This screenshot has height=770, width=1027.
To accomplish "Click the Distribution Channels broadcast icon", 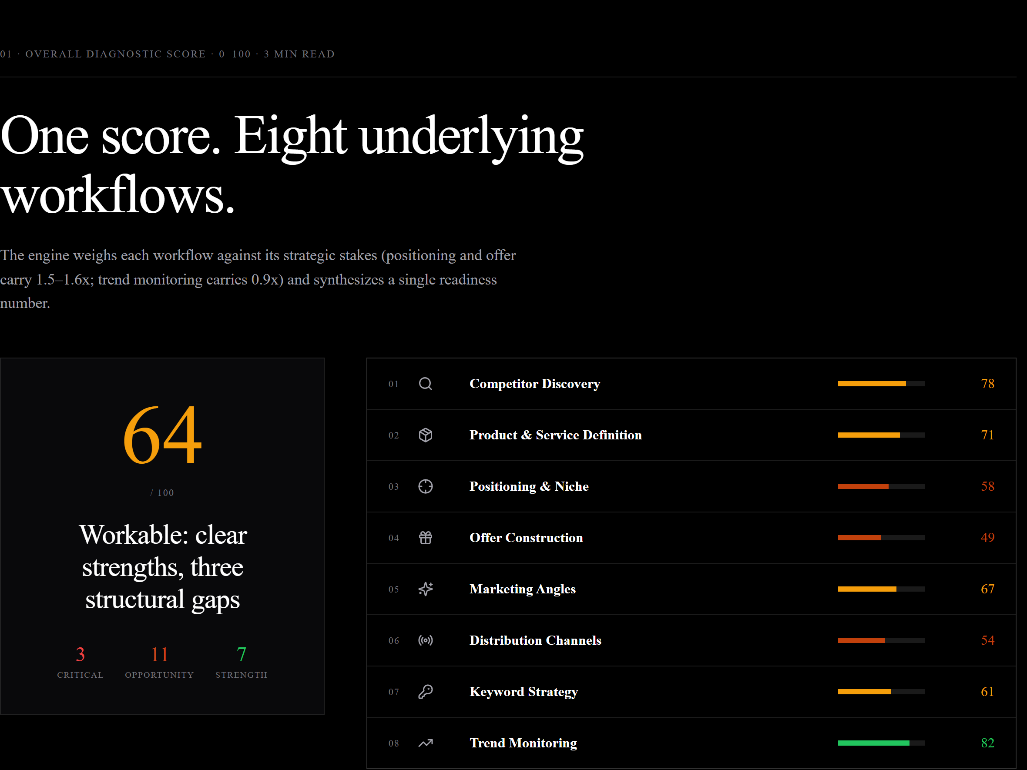I will (x=425, y=640).
